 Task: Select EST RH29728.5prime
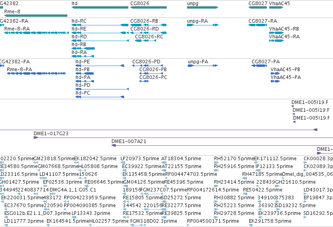pos(234,213)
